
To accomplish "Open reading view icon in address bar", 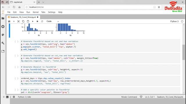I will click(154, 7).
